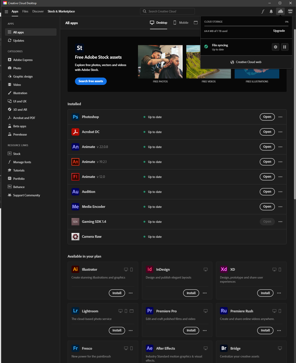Click the Animate v 22.0.8 icon
The height and width of the screenshot is (363, 296).
coord(75,147)
